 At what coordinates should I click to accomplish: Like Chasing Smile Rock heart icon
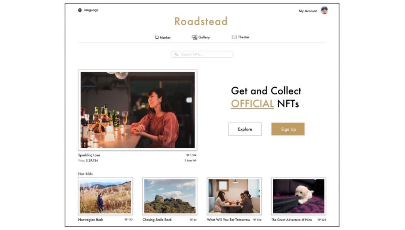[x=191, y=220]
